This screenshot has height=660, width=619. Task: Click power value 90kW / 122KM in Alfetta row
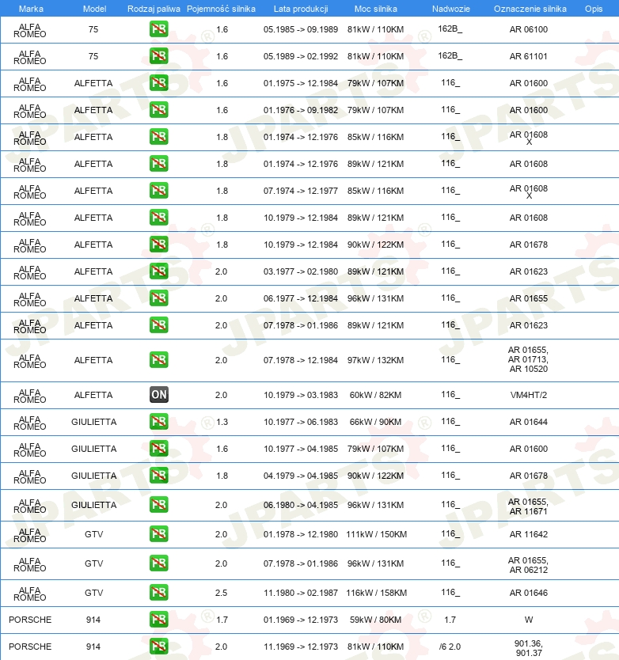[x=376, y=245]
